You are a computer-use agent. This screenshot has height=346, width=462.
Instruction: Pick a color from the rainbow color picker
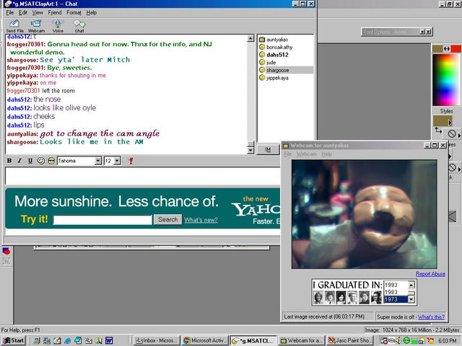coord(445,79)
